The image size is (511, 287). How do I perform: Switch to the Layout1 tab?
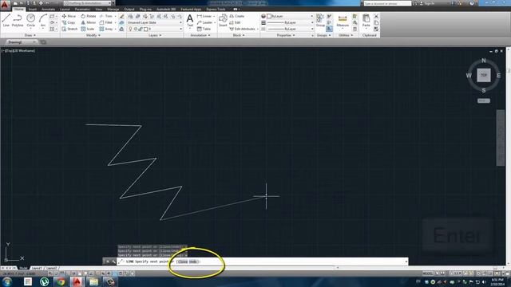37,268
